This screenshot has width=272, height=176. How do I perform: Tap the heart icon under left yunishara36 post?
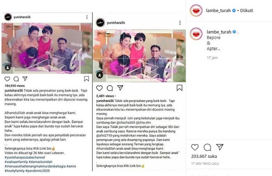(x=7, y=79)
